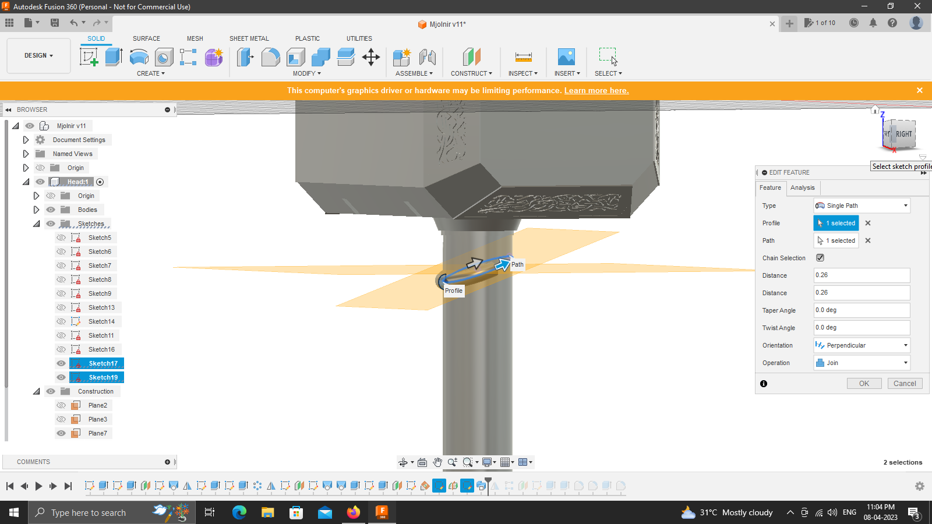
Task: Hide Sketch17 in the browser
Action: [61, 363]
